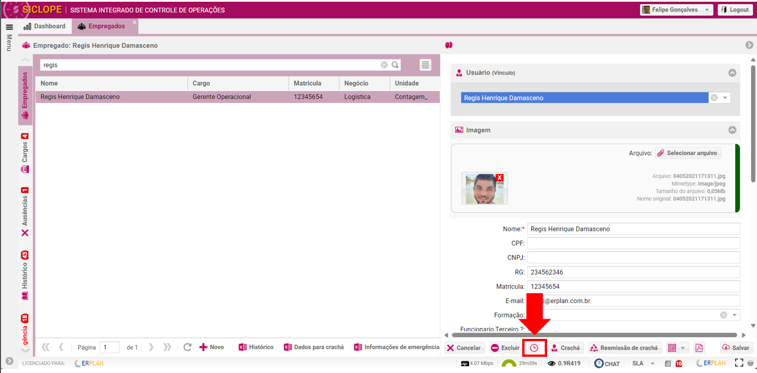Open the Histórico side tab

[25, 275]
